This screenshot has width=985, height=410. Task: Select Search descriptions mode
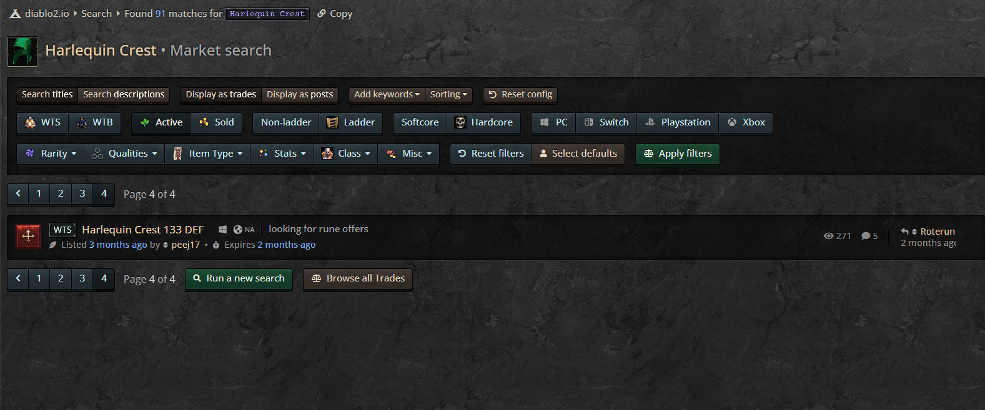pyautogui.click(x=124, y=94)
